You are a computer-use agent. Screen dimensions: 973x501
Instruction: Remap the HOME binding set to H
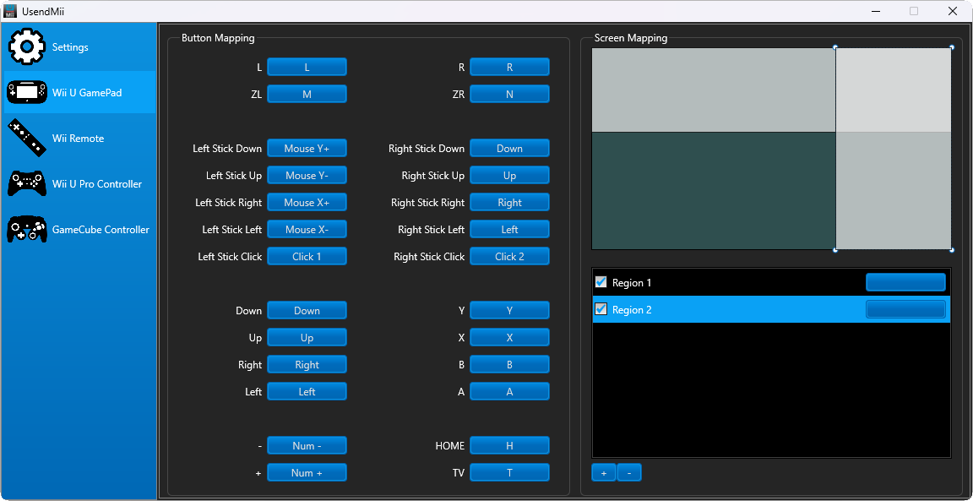(509, 446)
